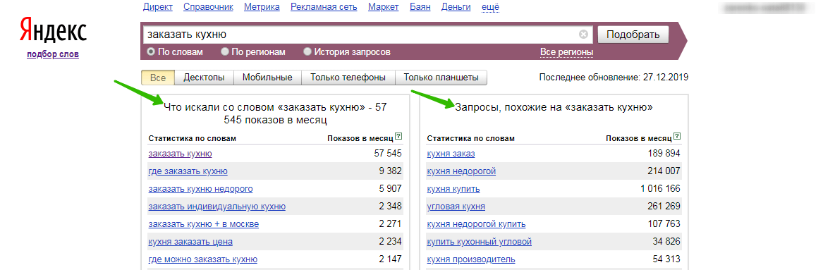Click the value '214 007'
The width and height of the screenshot is (823, 270).
click(664, 171)
